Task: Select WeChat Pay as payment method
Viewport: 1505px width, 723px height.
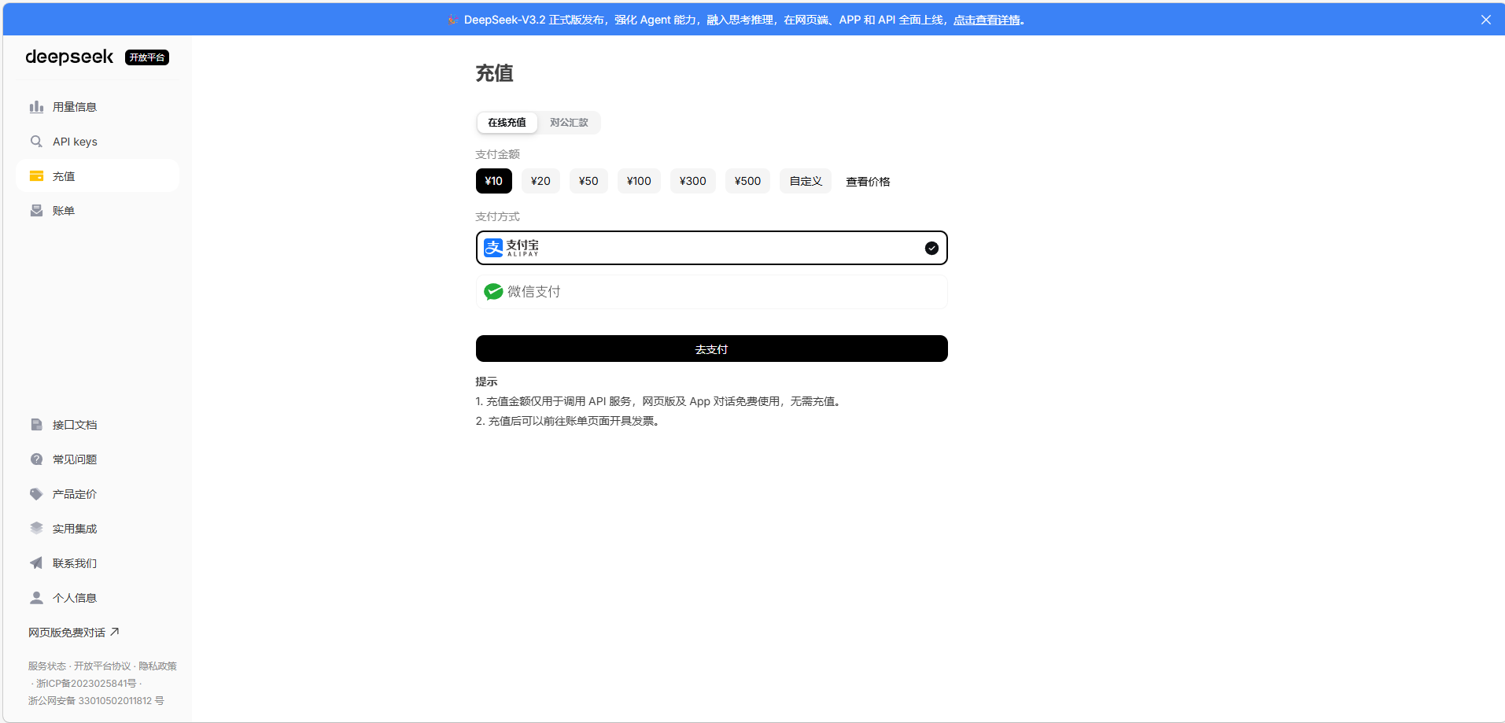Action: click(x=711, y=292)
